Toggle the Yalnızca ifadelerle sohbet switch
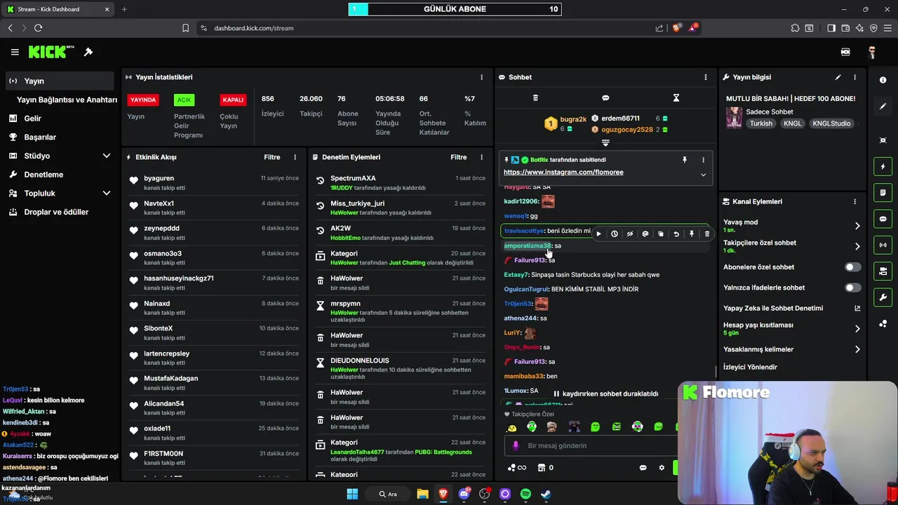The width and height of the screenshot is (898, 505). tap(852, 288)
